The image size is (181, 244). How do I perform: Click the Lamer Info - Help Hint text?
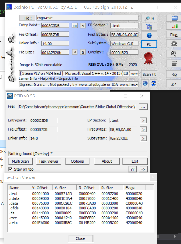pyautogui.click(x=48, y=79)
